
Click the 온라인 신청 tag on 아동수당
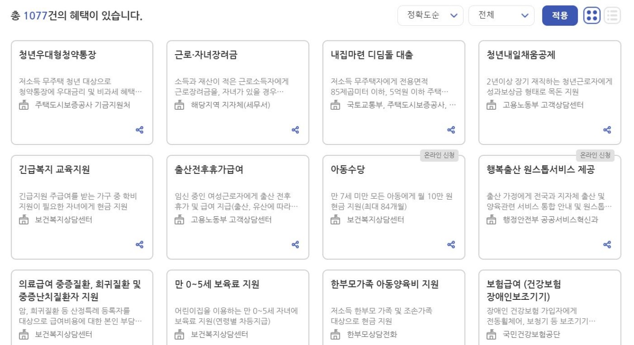(x=439, y=155)
